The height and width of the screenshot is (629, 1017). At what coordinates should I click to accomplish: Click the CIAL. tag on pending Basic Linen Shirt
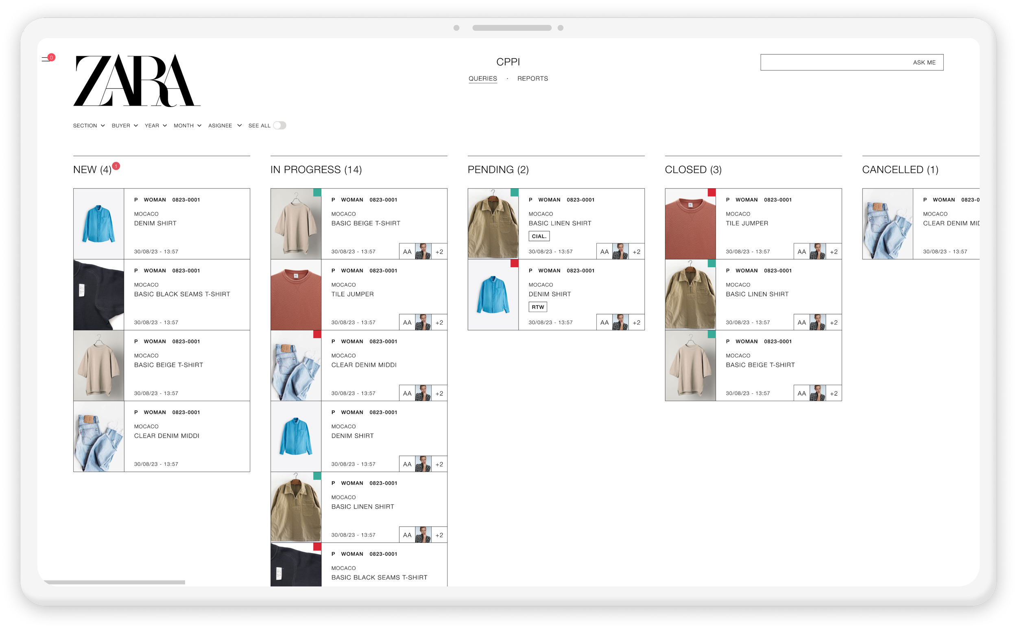coord(539,236)
